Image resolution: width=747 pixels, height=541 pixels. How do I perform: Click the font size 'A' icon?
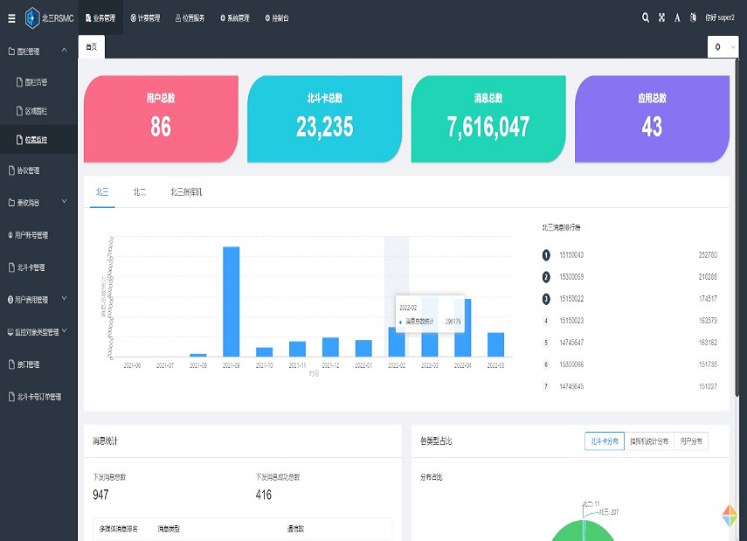click(677, 17)
